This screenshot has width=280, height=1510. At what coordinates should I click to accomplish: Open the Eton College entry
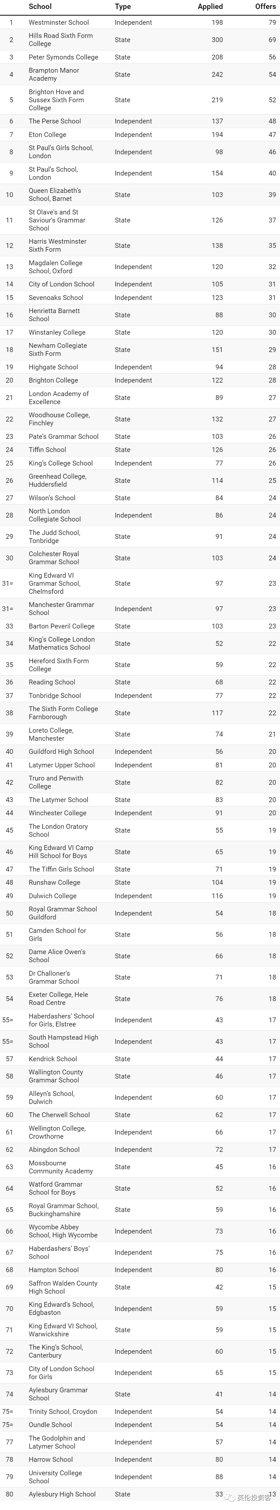(x=48, y=134)
